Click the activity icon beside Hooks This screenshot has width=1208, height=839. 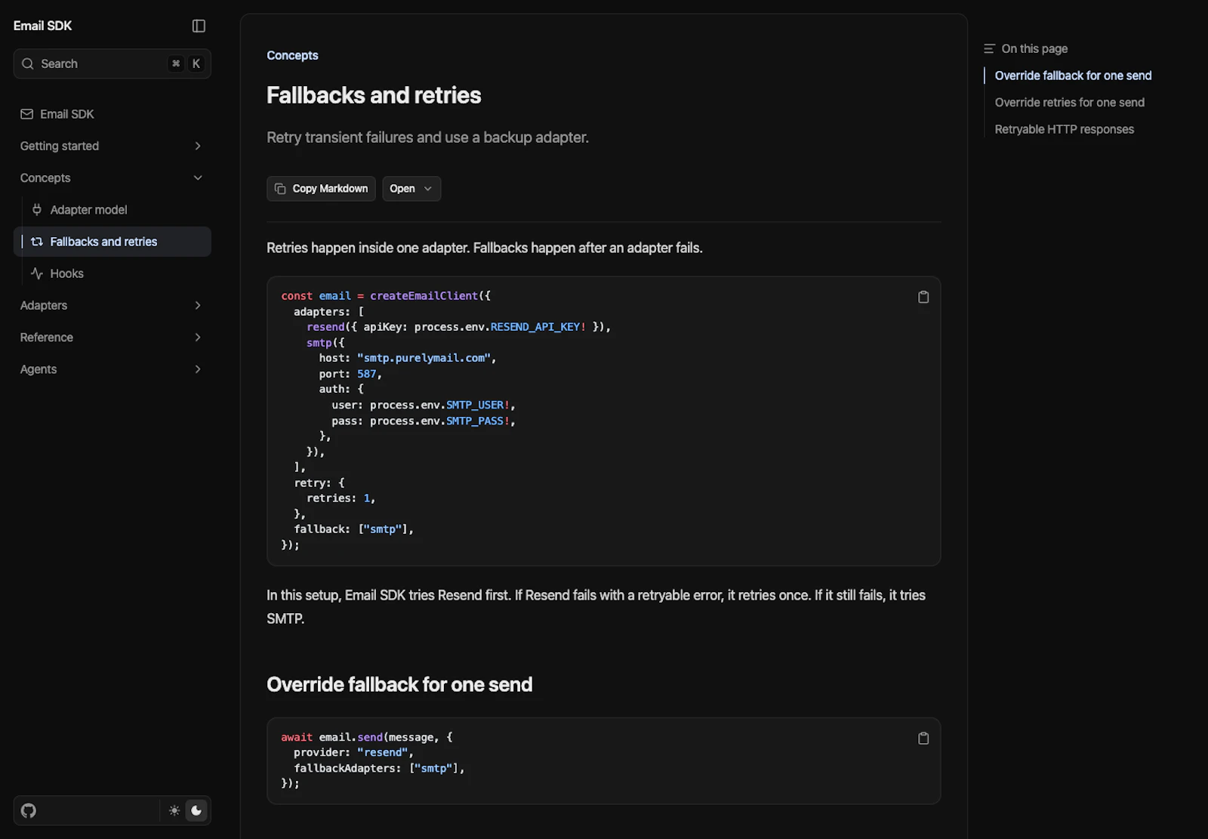click(37, 273)
